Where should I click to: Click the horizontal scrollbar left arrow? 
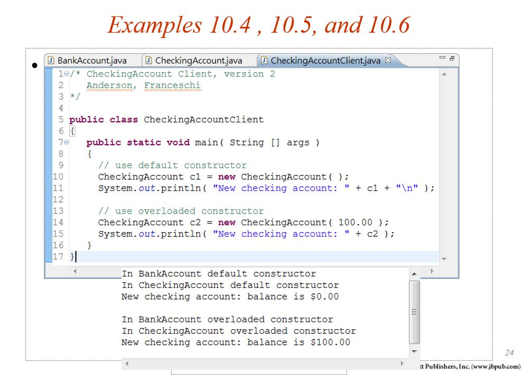[74, 270]
